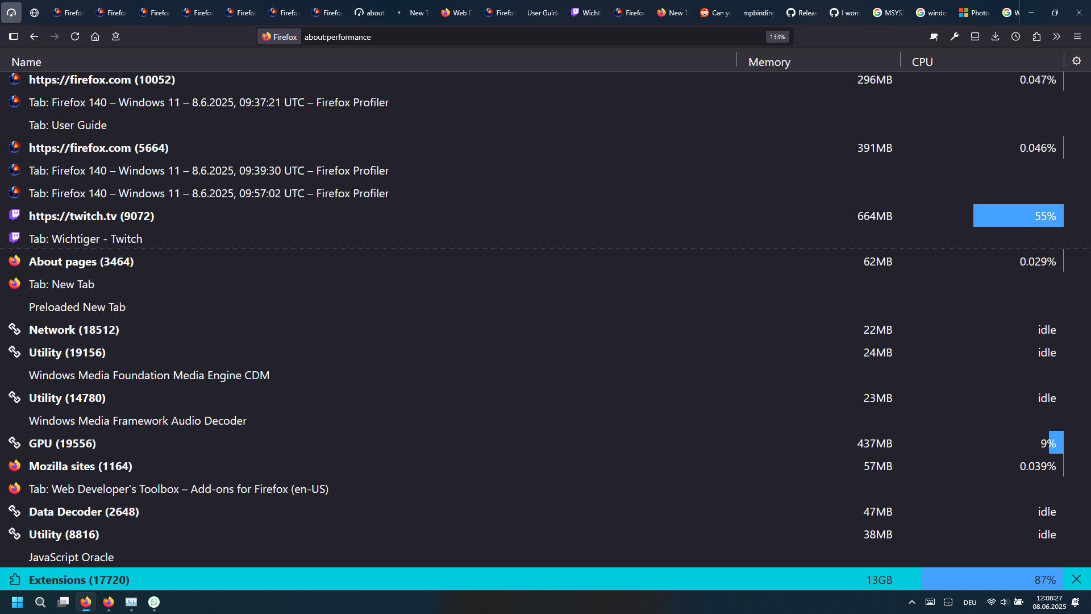Viewport: 1091px width, 614px height.
Task: Open the Home page
Action: pyautogui.click(x=95, y=36)
